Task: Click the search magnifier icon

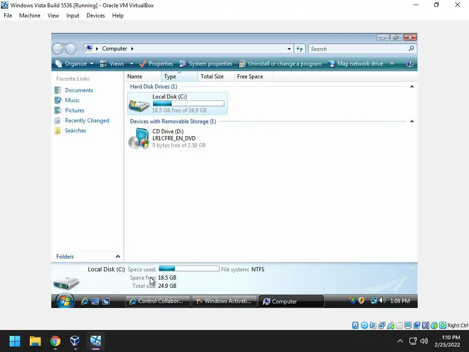Action: click(x=412, y=48)
